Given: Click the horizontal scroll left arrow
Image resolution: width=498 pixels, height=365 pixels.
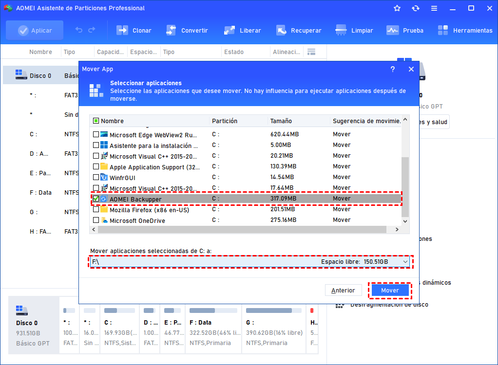Looking at the screenshot, I should point(94,230).
